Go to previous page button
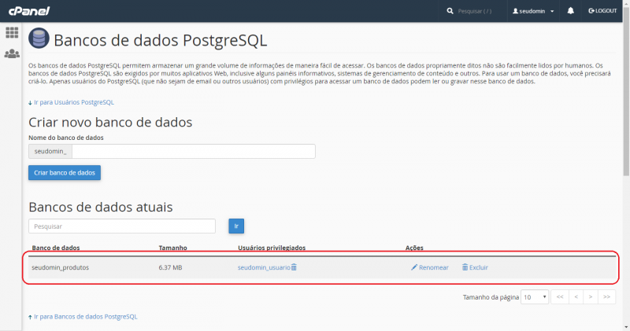Screen dimensions: 630x331 [x=576, y=297]
